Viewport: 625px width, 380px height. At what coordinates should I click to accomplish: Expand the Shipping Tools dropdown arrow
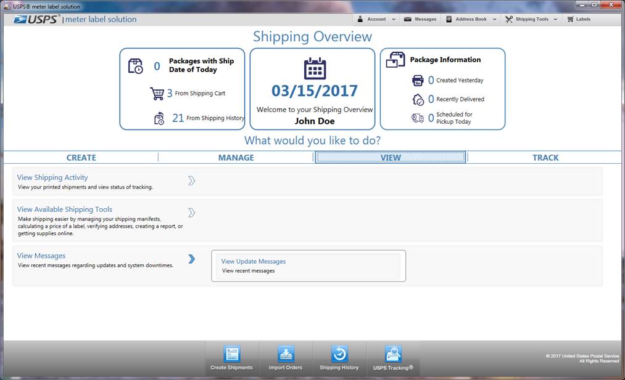point(555,19)
